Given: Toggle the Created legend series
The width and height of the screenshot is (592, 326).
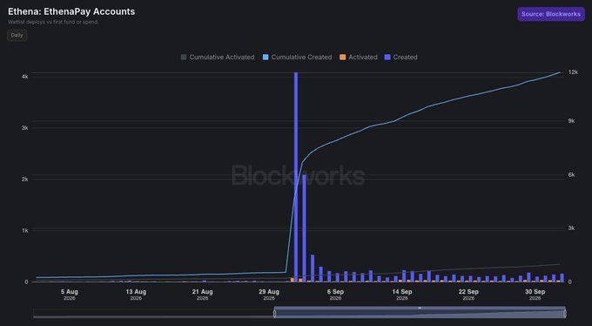Looking at the screenshot, I should pyautogui.click(x=401, y=58).
